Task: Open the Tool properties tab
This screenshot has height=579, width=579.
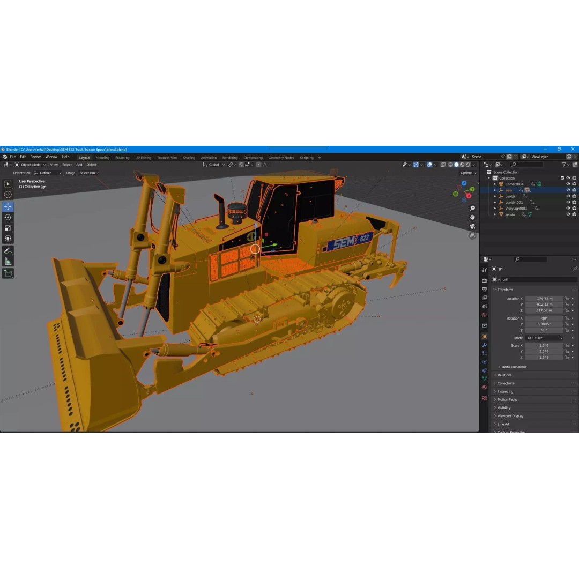Action: click(x=485, y=270)
